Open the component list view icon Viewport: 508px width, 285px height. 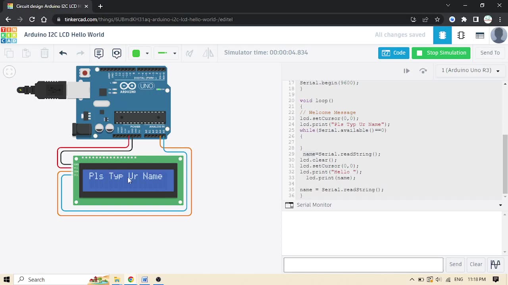pyautogui.click(x=480, y=35)
